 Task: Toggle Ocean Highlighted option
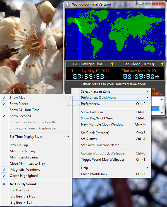click(36, 176)
